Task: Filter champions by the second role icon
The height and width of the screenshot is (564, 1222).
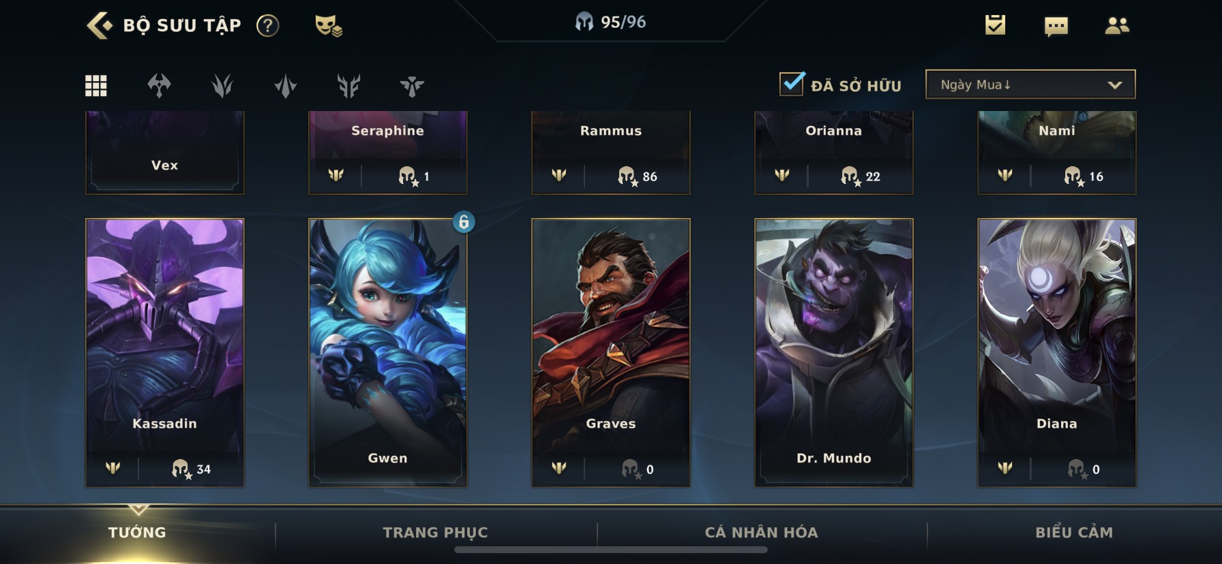Action: (x=222, y=86)
